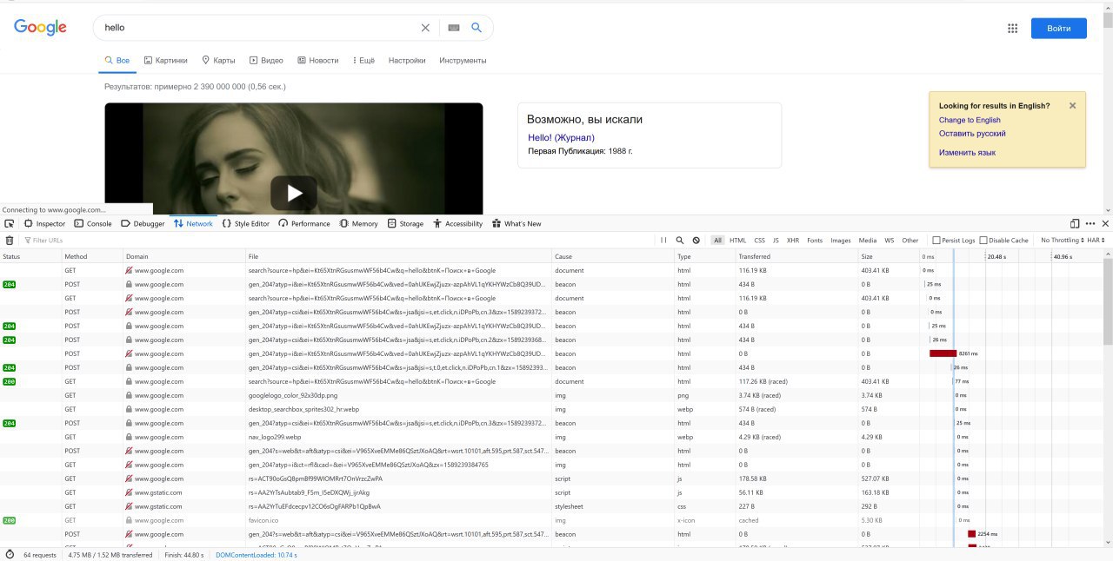Pause network recording
1113x561 pixels.
(x=663, y=241)
